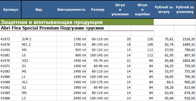
Task: Click pack price 759,50
Action: click(x=185, y=66)
